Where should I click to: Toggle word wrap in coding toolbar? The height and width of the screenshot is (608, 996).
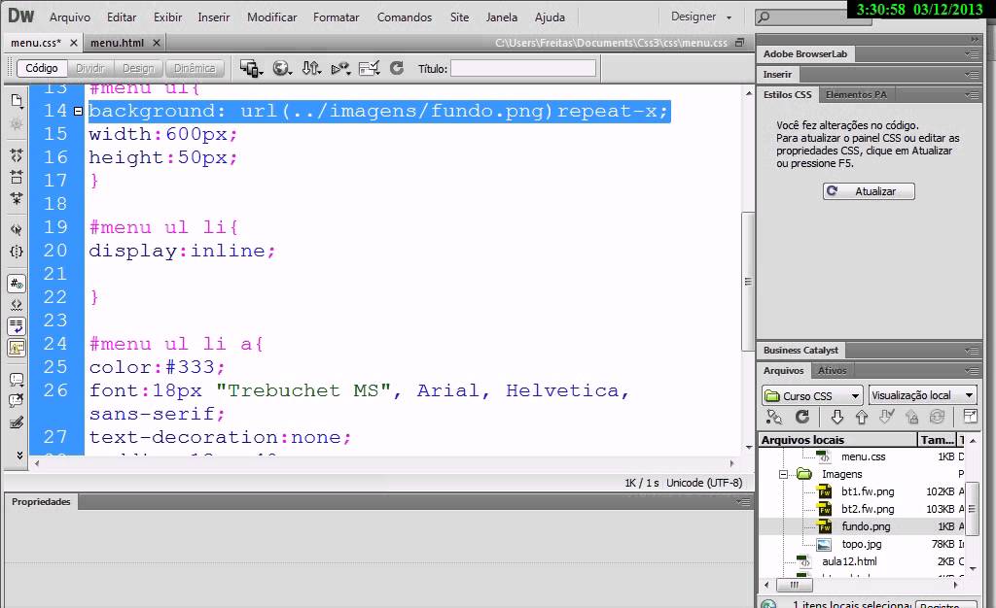coord(17,326)
